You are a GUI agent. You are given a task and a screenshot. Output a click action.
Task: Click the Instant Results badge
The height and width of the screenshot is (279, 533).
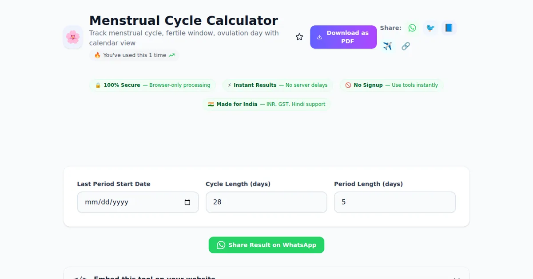coord(278,85)
